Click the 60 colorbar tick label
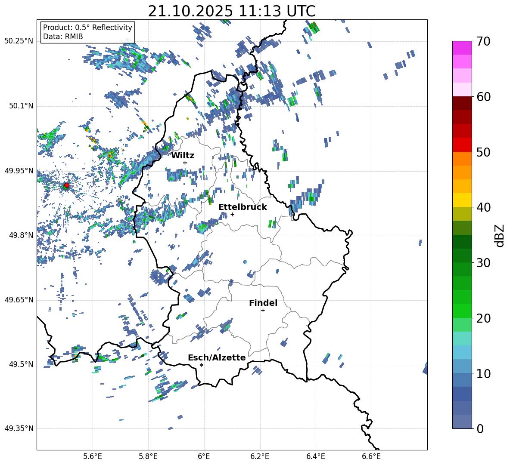The height and width of the screenshot is (465, 510). tap(483, 97)
